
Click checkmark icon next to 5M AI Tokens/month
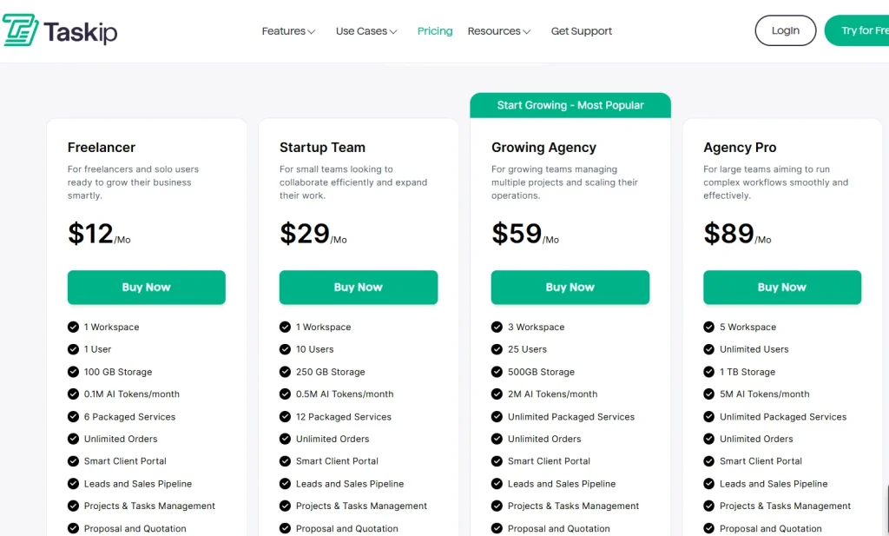point(708,394)
